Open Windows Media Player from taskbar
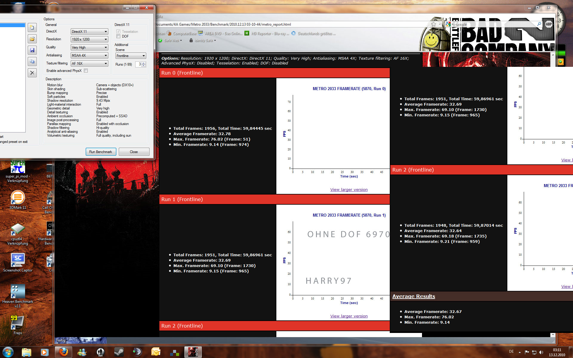This screenshot has height=358, width=573. 45,352
